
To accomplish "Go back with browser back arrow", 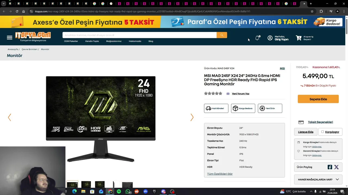I will [x=4, y=11].
